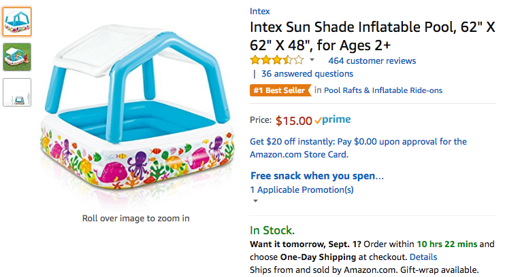Viewport: 505px width, 277px height.
Task: Expand the arrow beneath Applicable Promotion(s)
Action: point(255,201)
